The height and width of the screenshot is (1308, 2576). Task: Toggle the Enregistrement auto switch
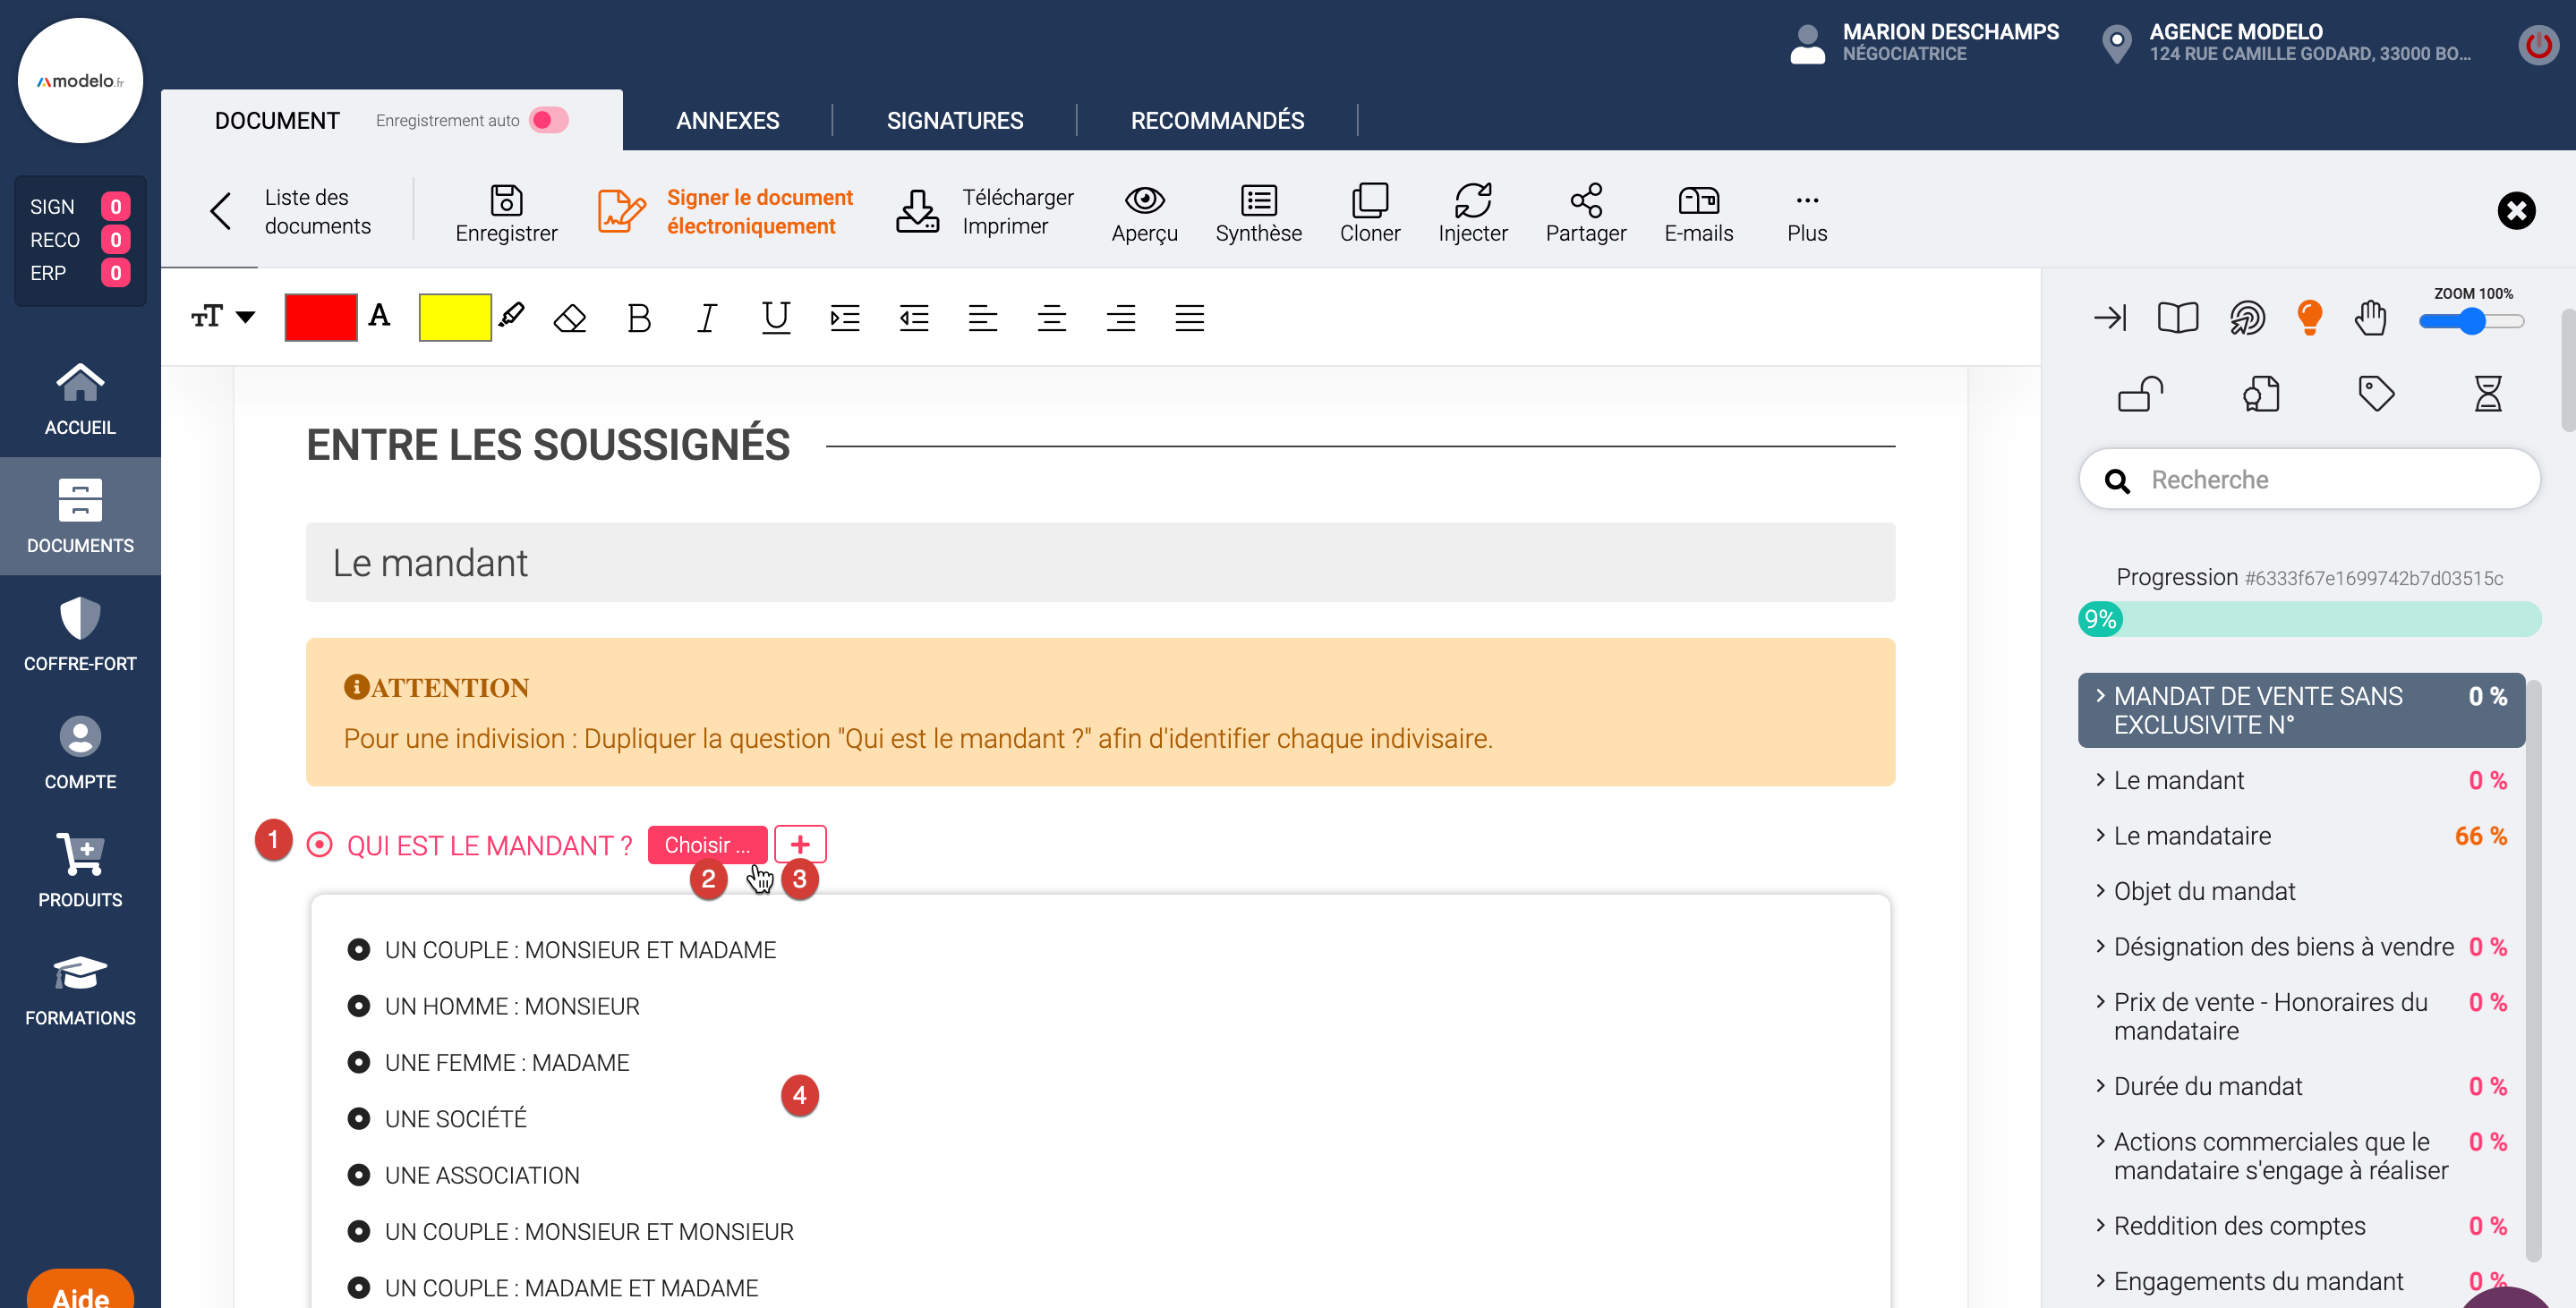pyautogui.click(x=549, y=121)
